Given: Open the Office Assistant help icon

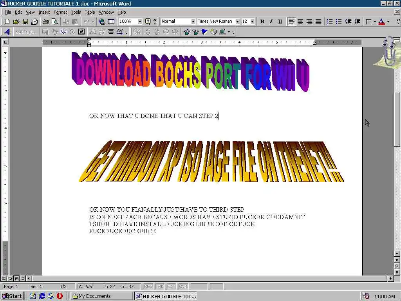Looking at the screenshot, I should click(x=148, y=22).
